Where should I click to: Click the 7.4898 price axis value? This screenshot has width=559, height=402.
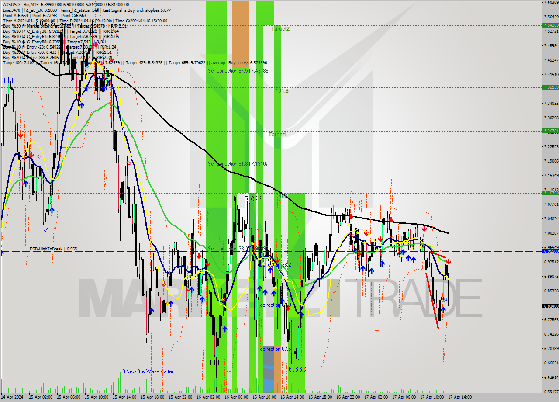[x=551, y=45]
